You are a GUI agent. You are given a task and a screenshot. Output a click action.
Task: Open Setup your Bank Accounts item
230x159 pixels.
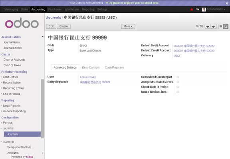tap(20, 147)
